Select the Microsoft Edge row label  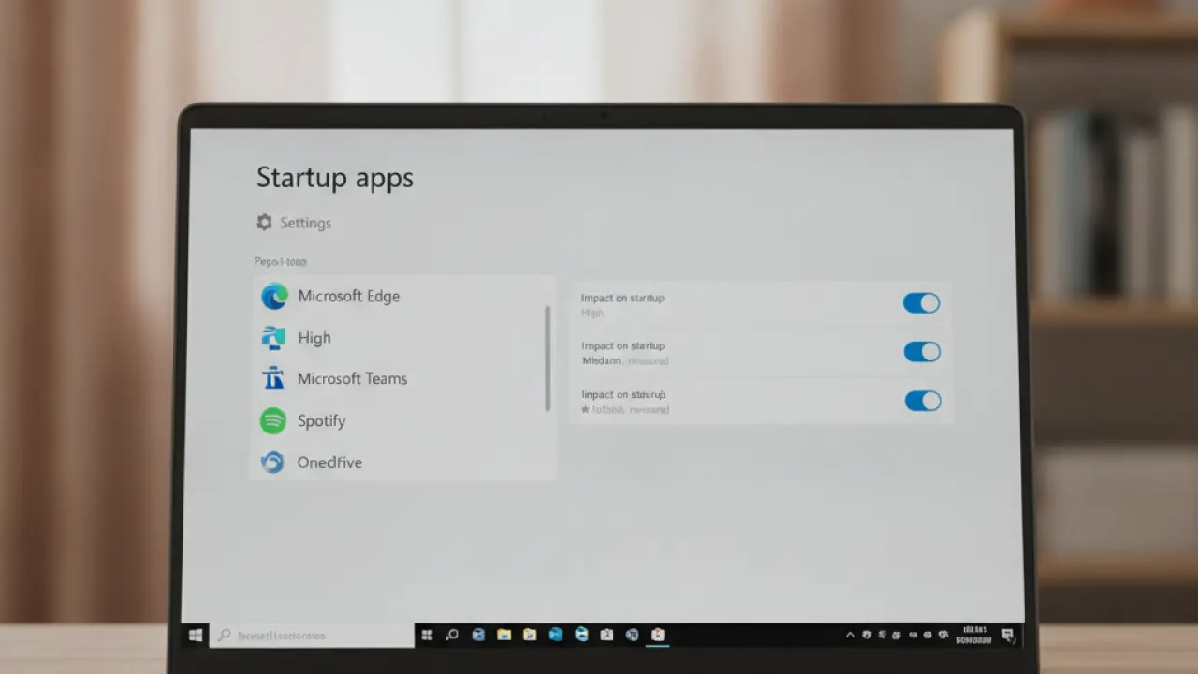[348, 297]
